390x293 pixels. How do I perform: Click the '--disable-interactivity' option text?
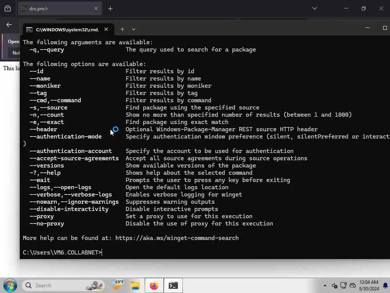click(x=69, y=209)
